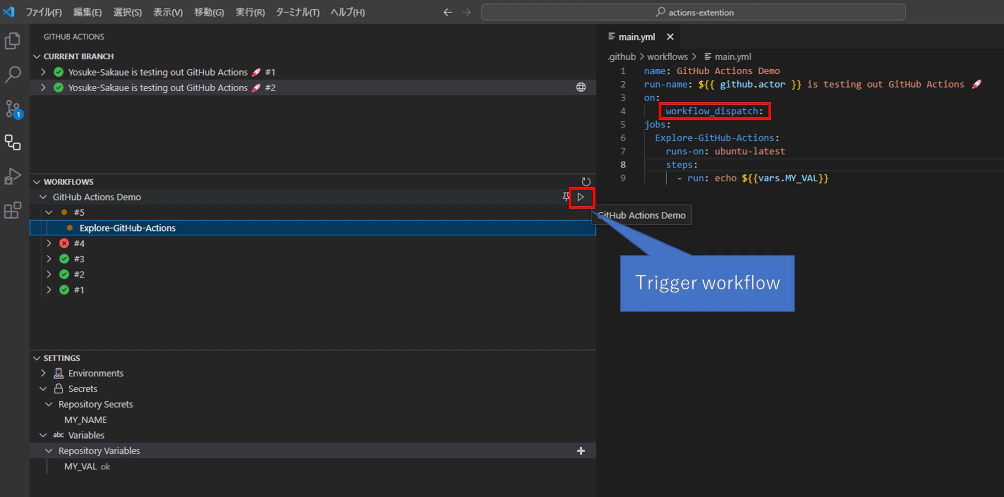Collapse Repository Secrets
This screenshot has width=1004, height=497.
tap(49, 404)
